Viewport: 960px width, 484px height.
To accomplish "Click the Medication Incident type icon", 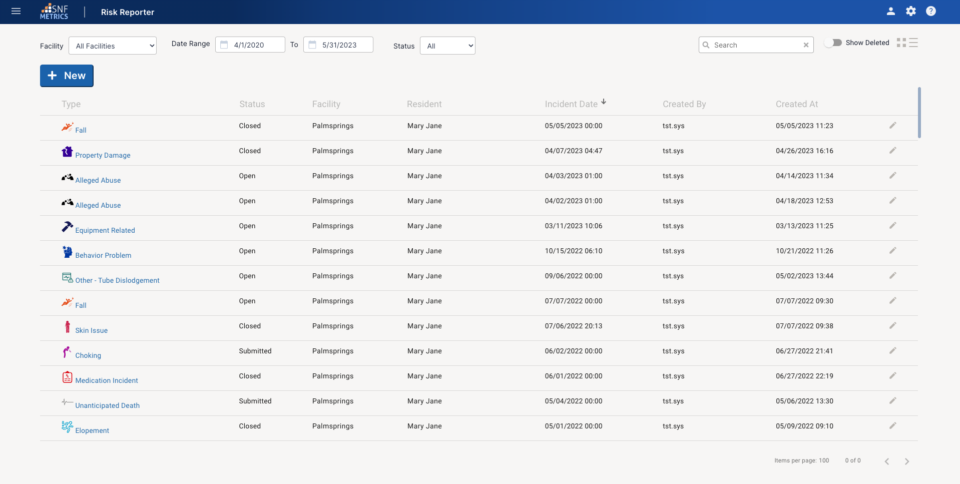I will pos(67,377).
